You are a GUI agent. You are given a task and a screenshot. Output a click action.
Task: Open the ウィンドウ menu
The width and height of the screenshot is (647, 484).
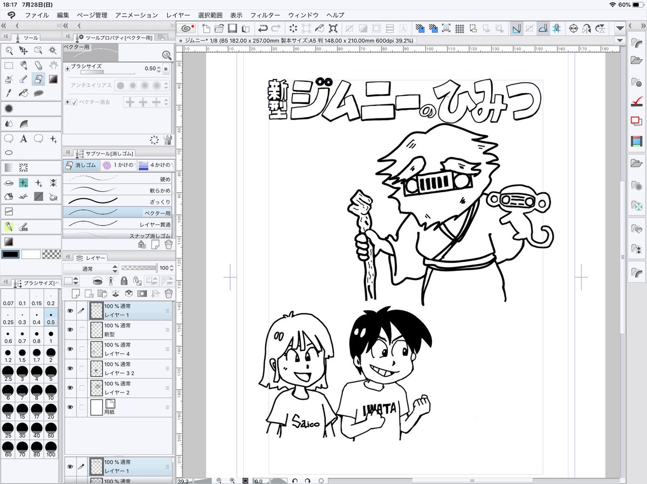coord(303,15)
